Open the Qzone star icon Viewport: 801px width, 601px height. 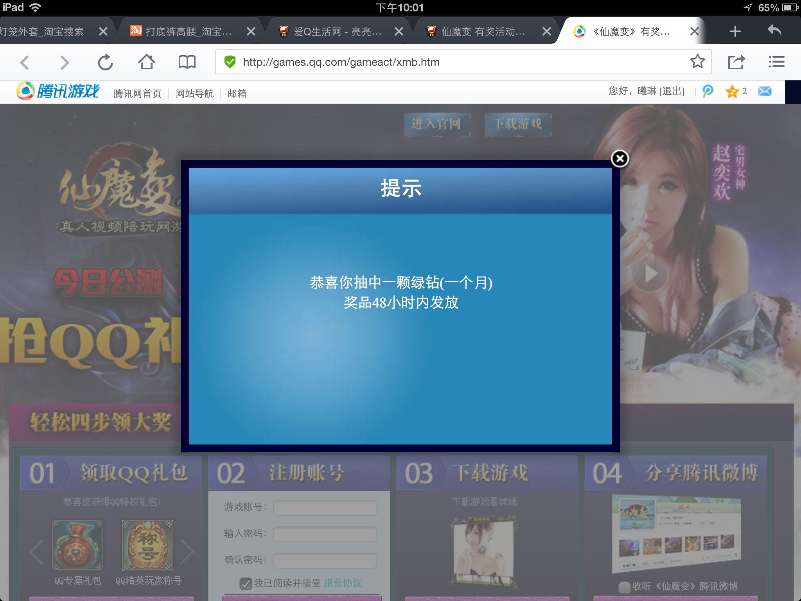point(732,91)
